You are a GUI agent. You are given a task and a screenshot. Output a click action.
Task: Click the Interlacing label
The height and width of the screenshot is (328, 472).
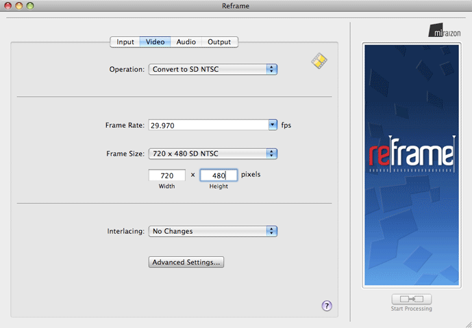pyautogui.click(x=126, y=231)
